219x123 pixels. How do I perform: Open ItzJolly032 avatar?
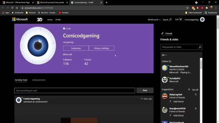[165, 80]
